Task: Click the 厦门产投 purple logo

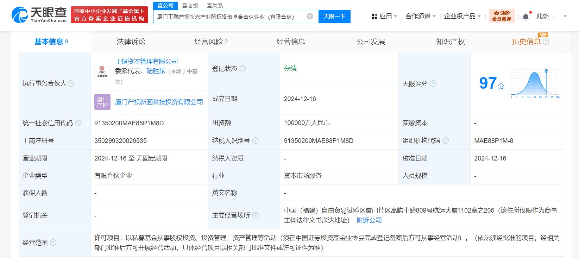Action: click(x=102, y=102)
